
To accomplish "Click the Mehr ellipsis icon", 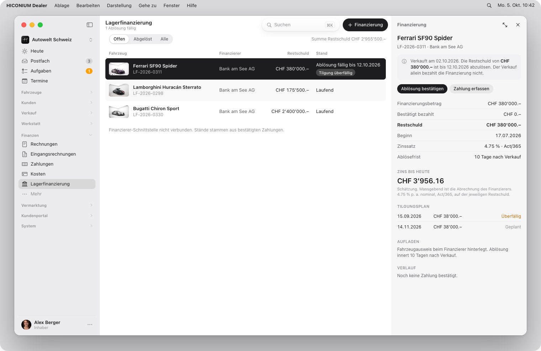I will pyautogui.click(x=25, y=194).
